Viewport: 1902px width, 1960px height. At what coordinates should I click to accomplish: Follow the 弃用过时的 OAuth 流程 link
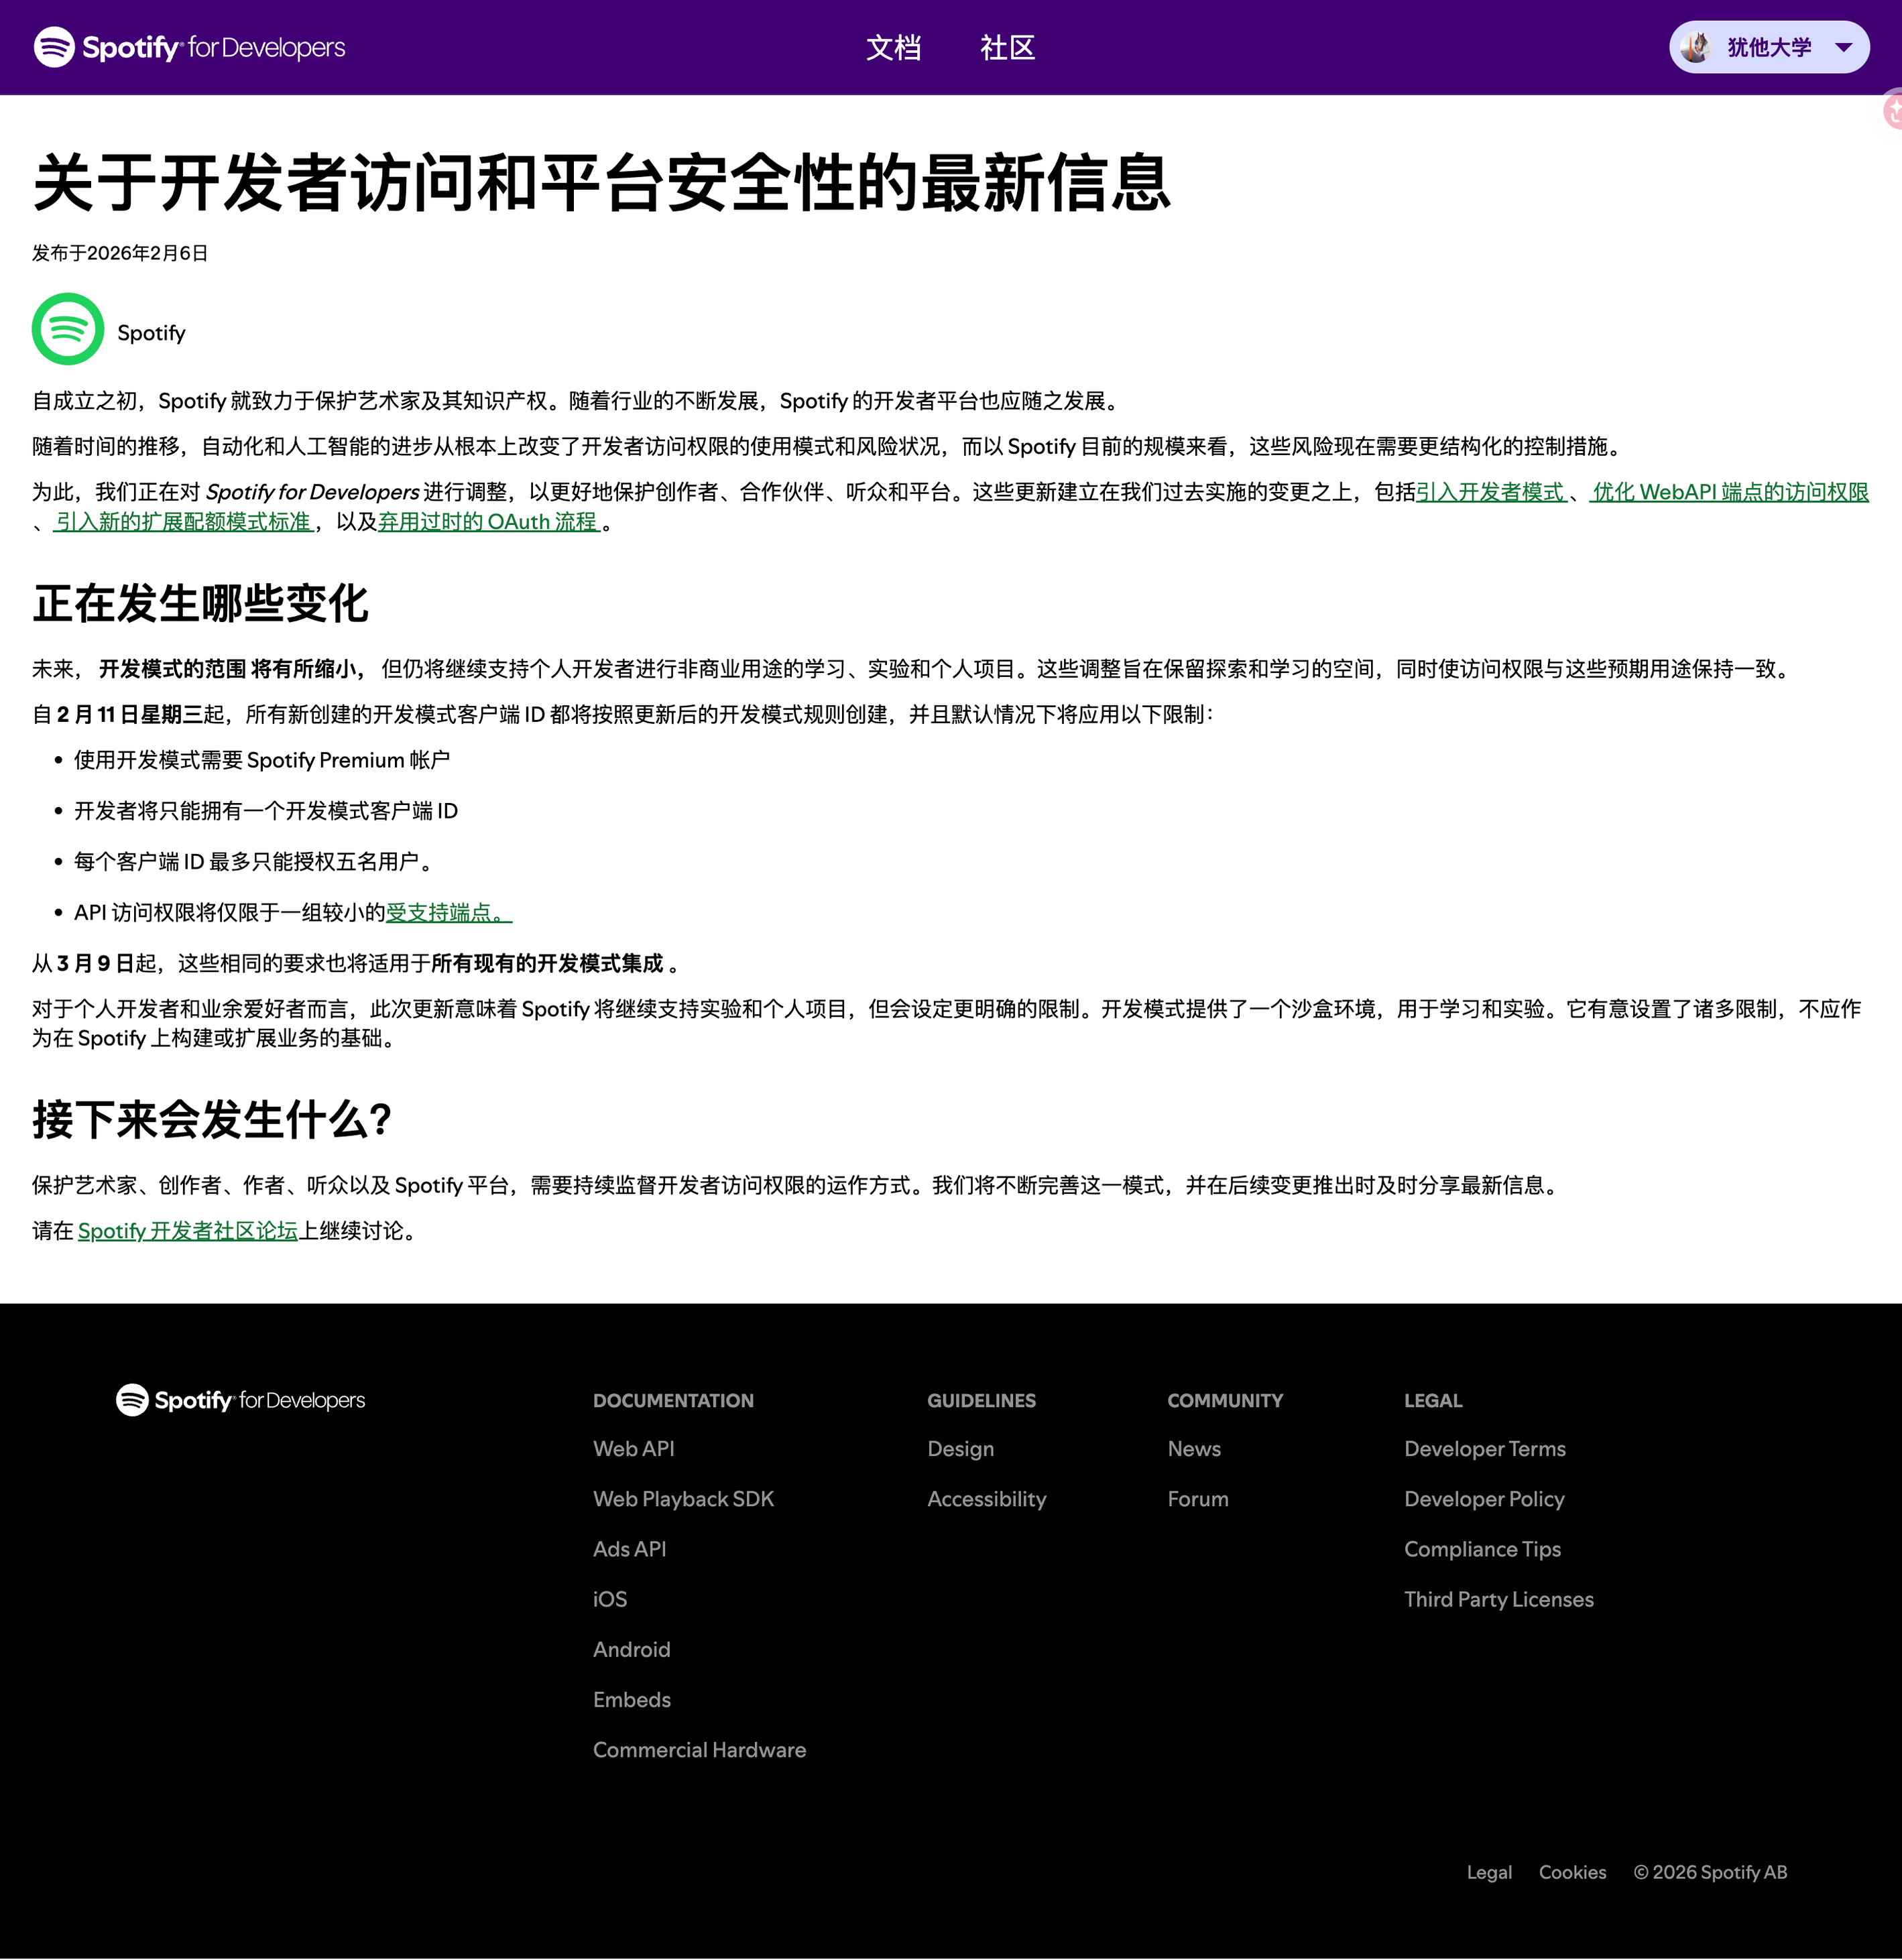point(488,522)
